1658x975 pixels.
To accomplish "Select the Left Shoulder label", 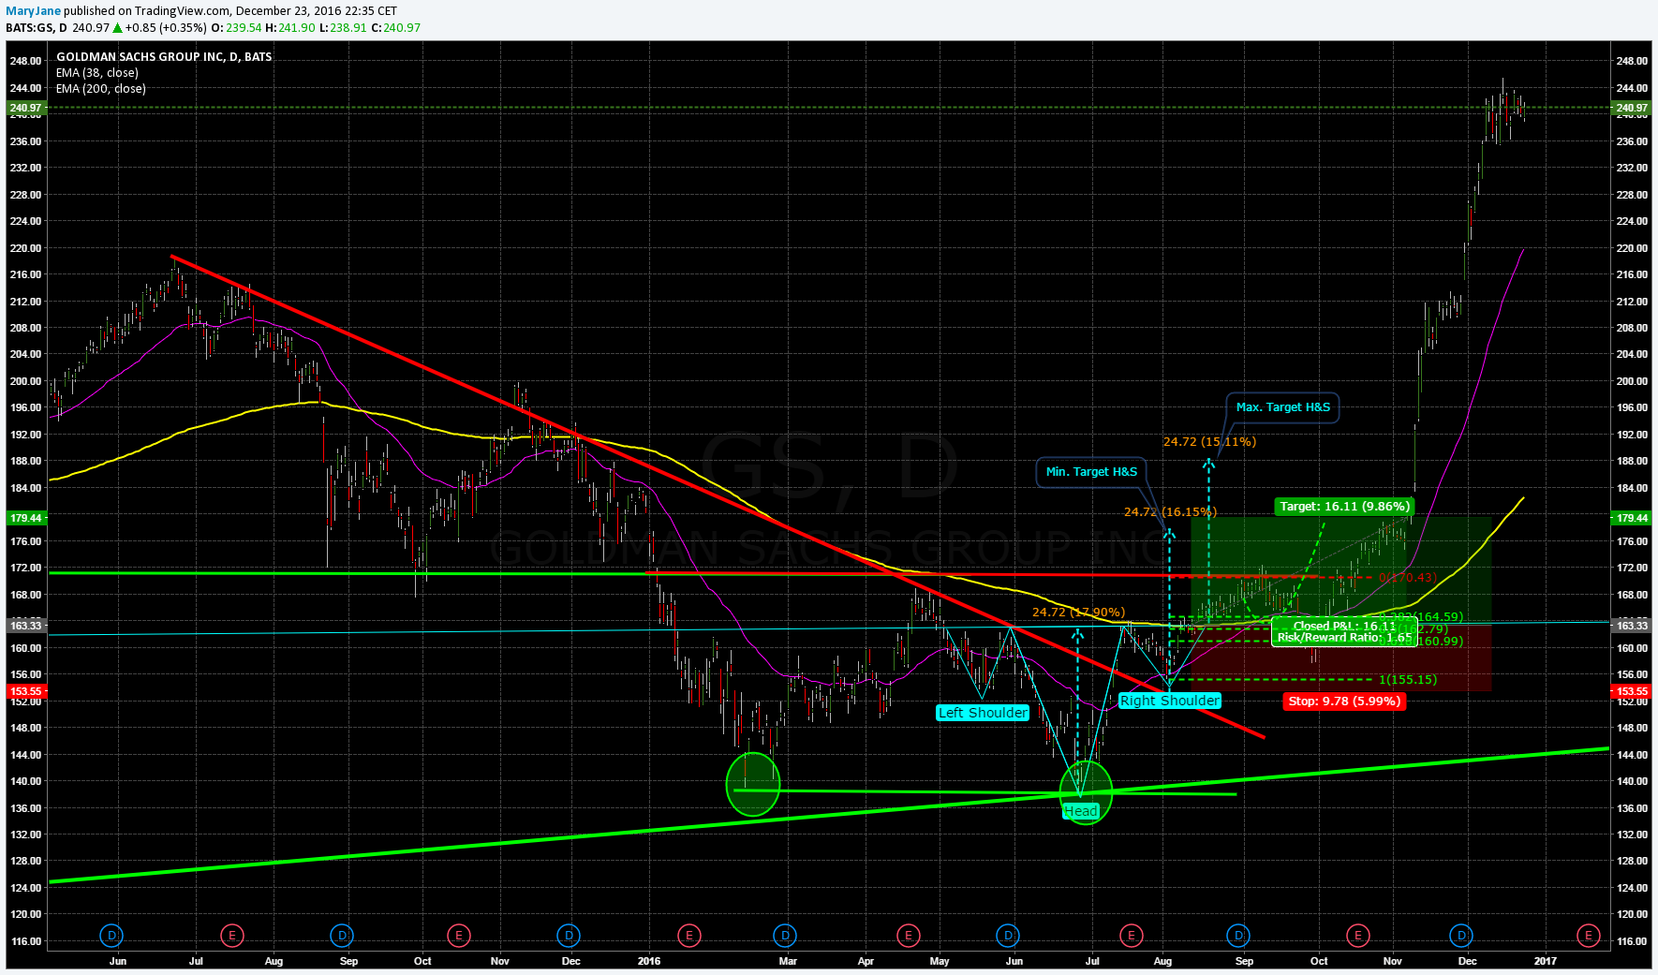I will [x=983, y=713].
